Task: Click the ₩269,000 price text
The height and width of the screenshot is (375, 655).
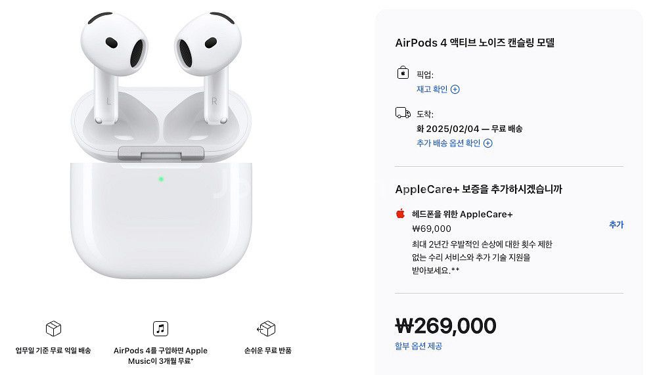Action: click(x=445, y=326)
